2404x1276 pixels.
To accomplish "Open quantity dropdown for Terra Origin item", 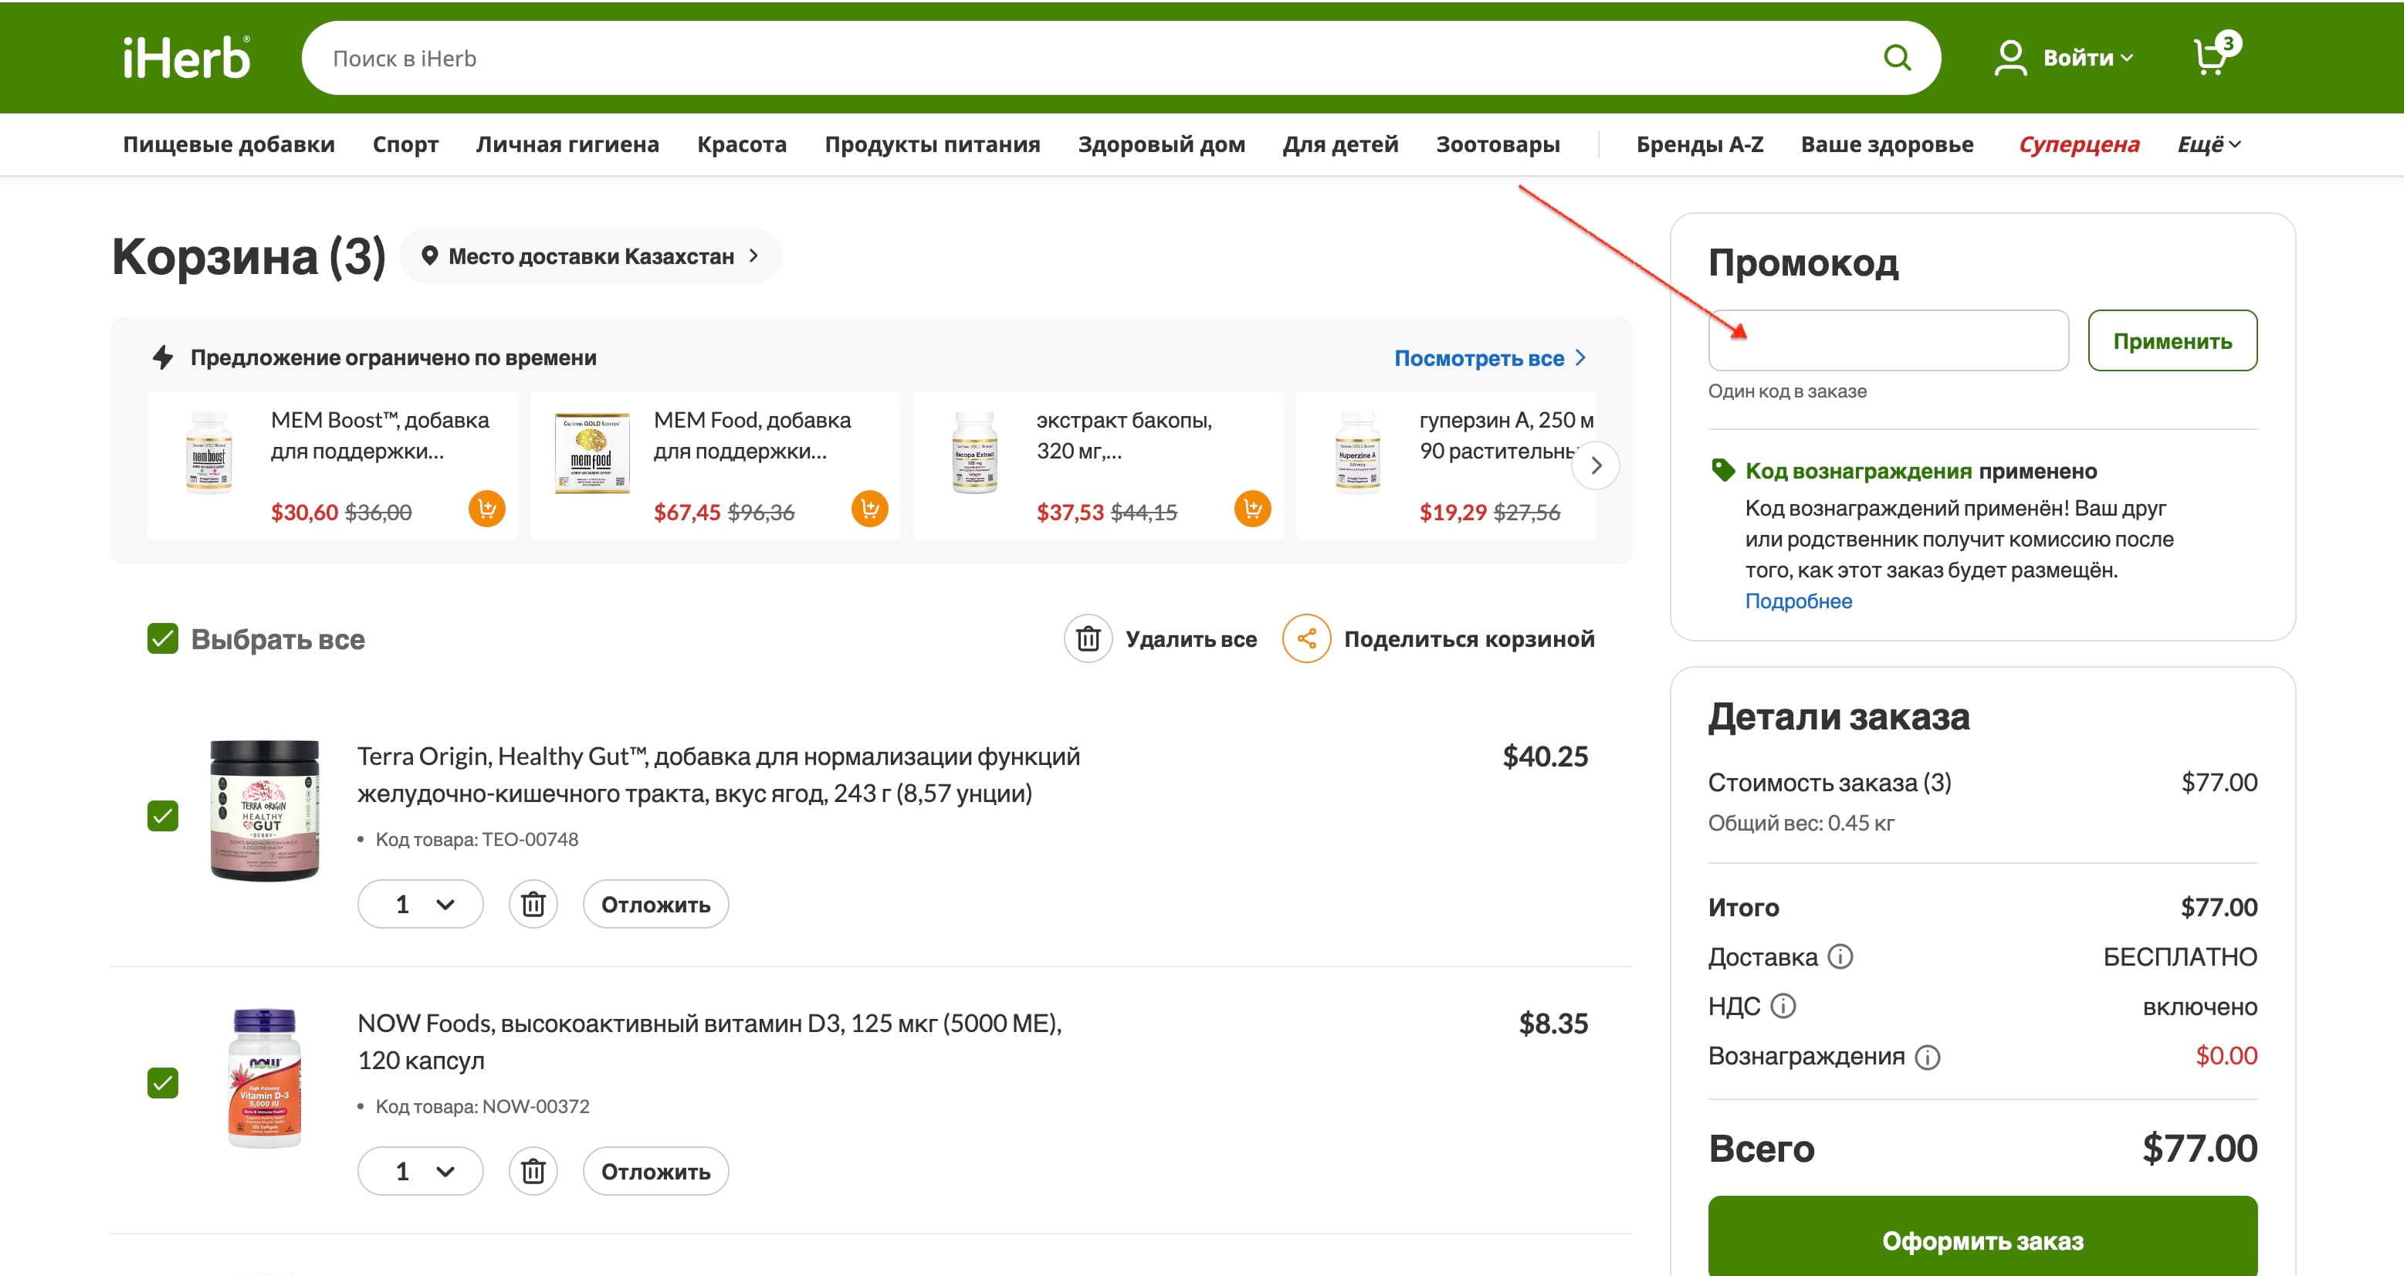I will point(421,904).
